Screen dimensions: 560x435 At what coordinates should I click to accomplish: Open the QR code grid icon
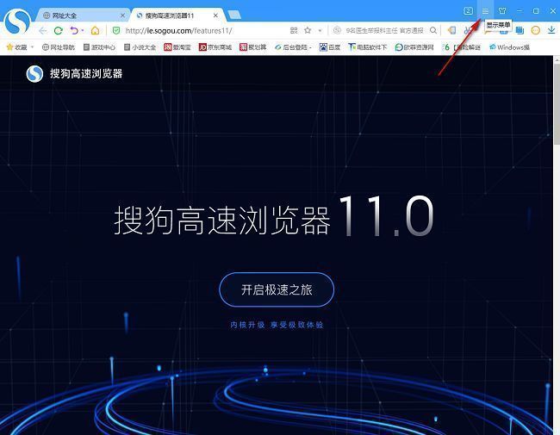(294, 31)
